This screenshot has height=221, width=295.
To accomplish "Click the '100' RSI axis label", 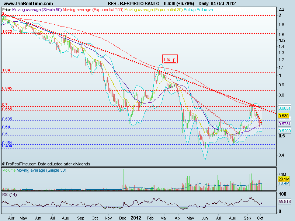I will pos(282,194).
